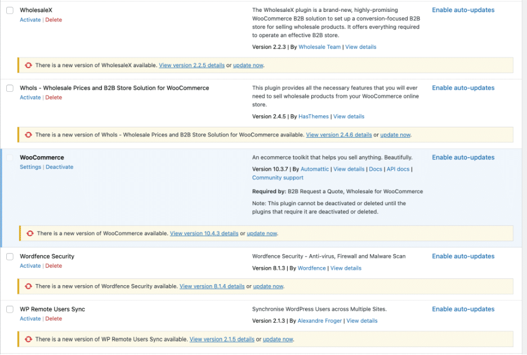View version 2.2.5 details
527x355 pixels.
(191, 65)
